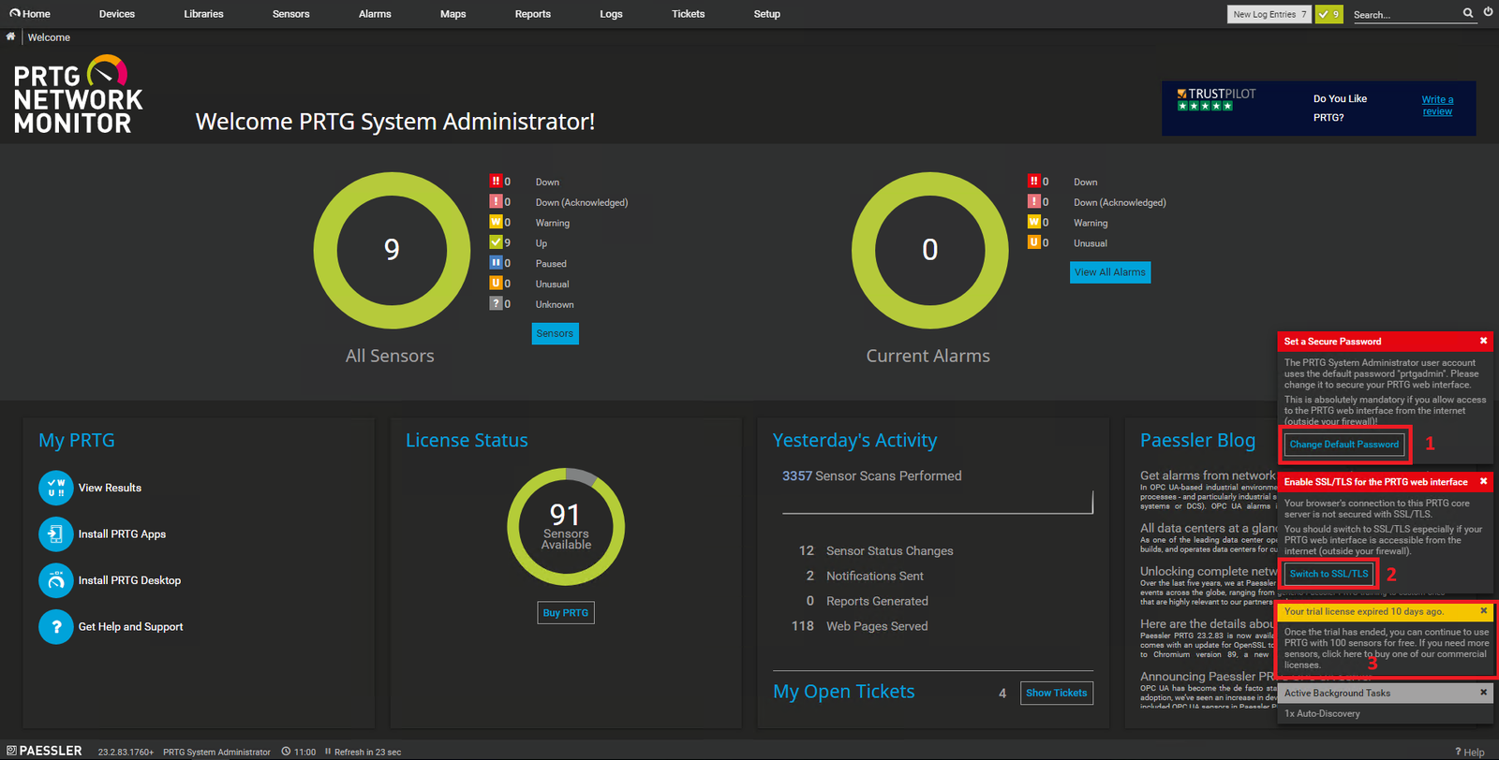Click the 12 Sensor Status Changes row

876,551
